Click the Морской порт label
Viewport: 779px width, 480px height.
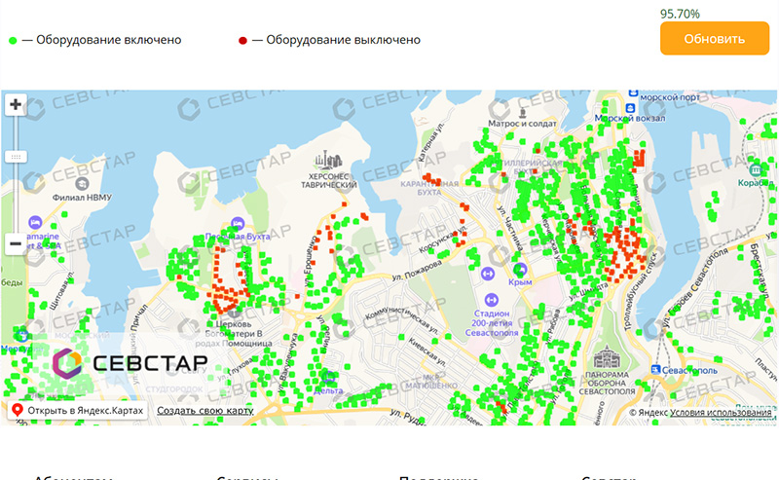[x=669, y=97]
